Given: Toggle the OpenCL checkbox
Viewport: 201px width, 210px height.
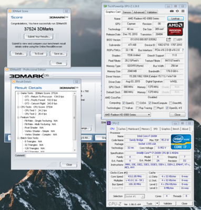Looking at the screenshot, I should point(124,103).
